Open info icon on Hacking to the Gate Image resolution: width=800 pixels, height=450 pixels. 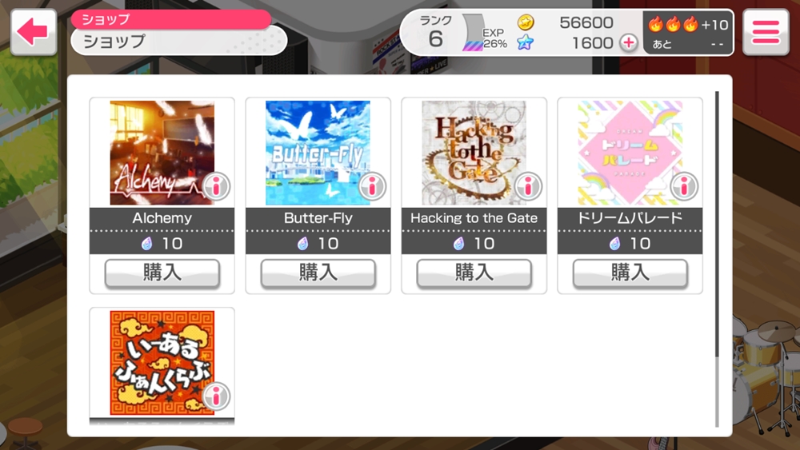click(x=529, y=186)
